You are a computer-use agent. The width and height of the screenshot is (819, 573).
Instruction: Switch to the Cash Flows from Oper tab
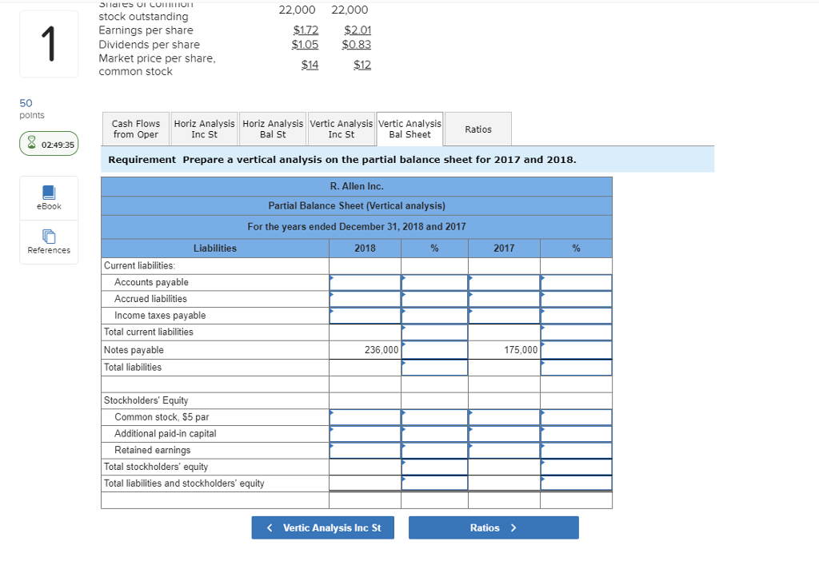click(134, 129)
